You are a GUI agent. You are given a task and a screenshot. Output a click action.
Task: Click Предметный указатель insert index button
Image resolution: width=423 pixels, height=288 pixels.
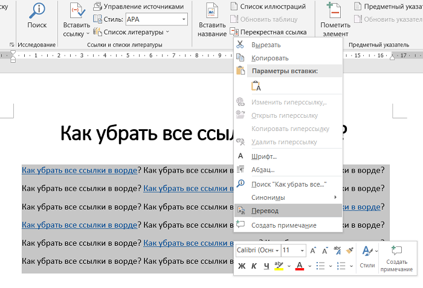[x=389, y=7]
